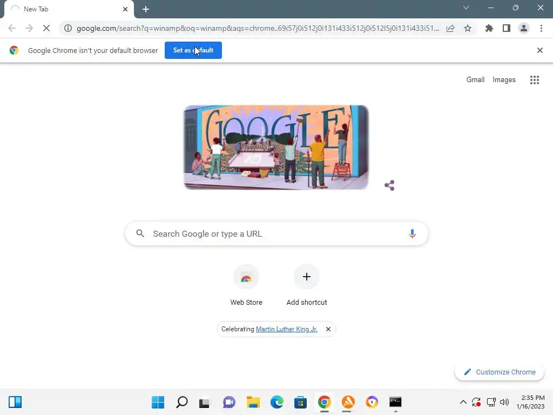Open Gmail link
Viewport: 553px width, 415px height.
pos(475,80)
